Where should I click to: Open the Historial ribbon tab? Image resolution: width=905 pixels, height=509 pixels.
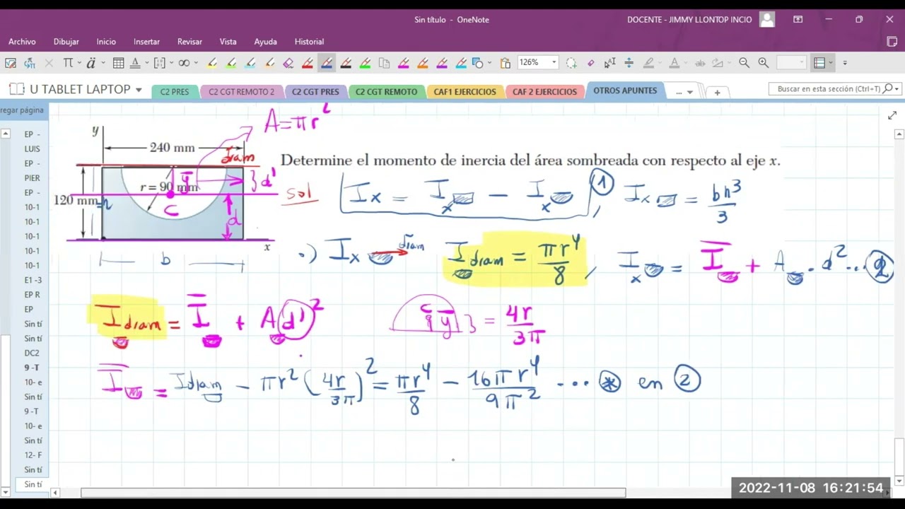tap(309, 42)
